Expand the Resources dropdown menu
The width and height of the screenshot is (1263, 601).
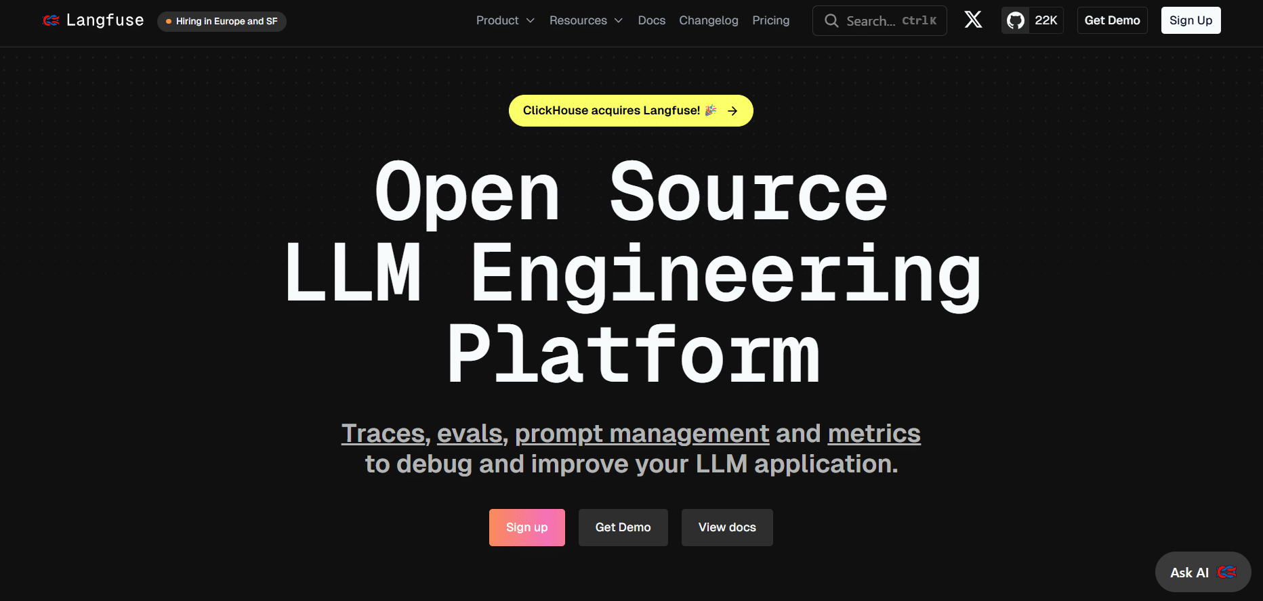click(x=586, y=20)
